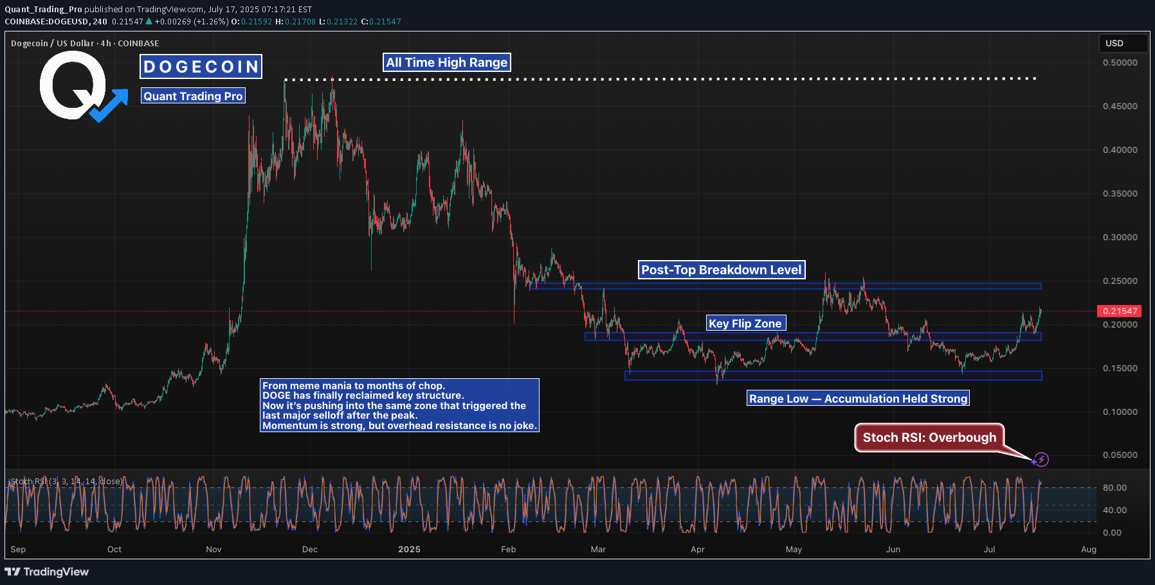Click the Quant Trading Pro Q logo

84,87
